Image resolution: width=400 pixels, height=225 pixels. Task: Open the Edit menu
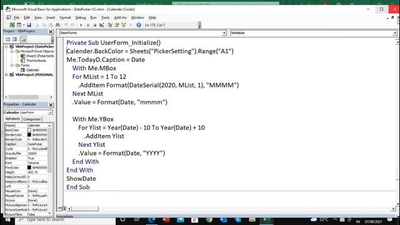coord(27,17)
